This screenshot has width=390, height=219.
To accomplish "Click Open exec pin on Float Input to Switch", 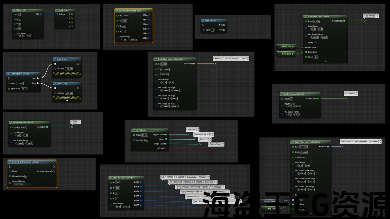I will click(x=38, y=78).
